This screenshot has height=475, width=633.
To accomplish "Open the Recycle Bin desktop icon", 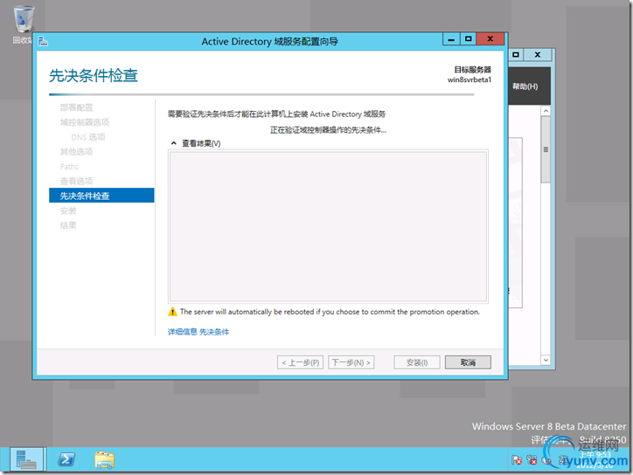I will click(x=24, y=24).
